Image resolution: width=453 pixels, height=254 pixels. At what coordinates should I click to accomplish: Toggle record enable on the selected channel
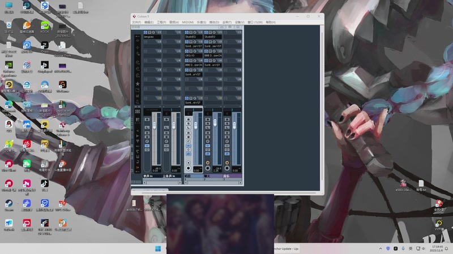click(189, 168)
